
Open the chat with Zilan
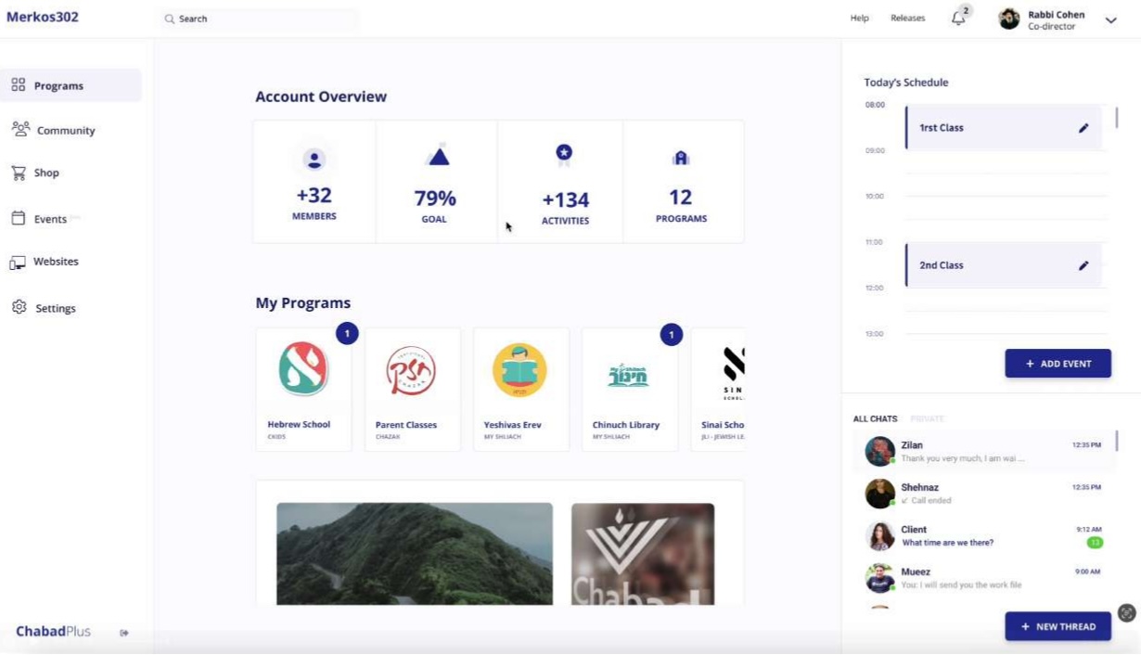[983, 452]
